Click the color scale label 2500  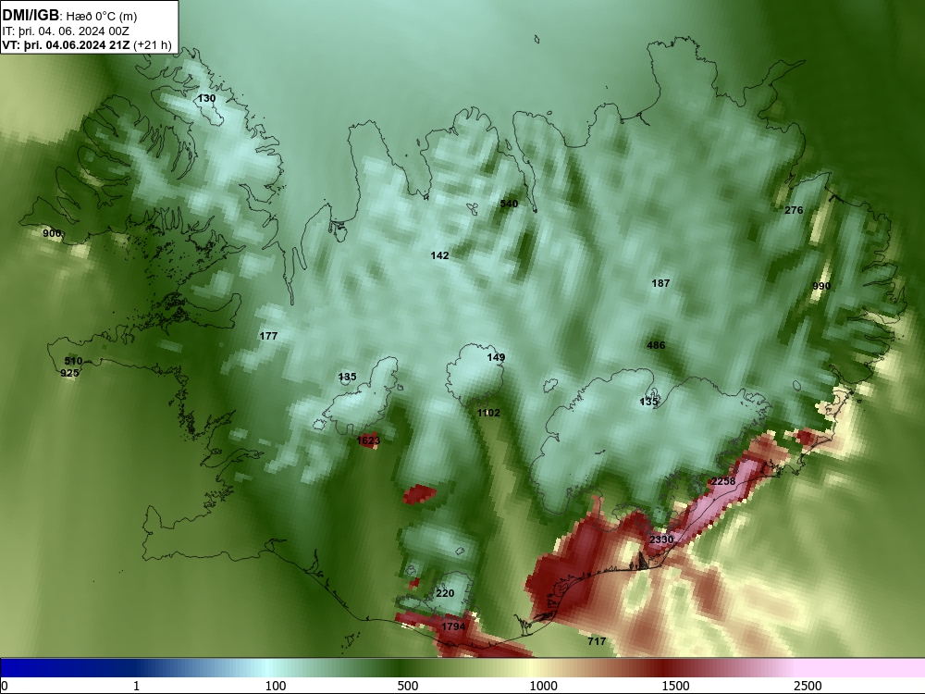click(808, 686)
